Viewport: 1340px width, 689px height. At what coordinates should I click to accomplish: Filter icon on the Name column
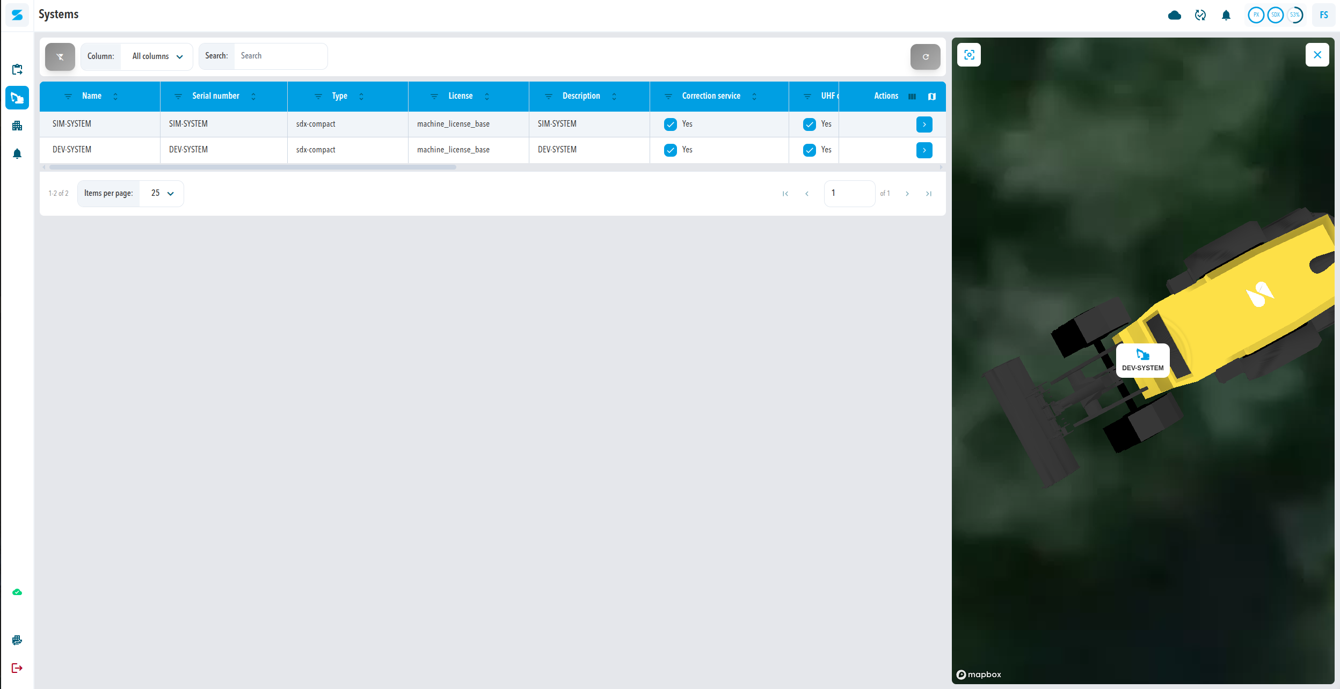click(68, 97)
